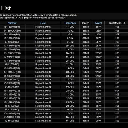Viewport: 128px width, 128px height.
Task: Select the Validated BIOS column header
Action: coord(117,23)
